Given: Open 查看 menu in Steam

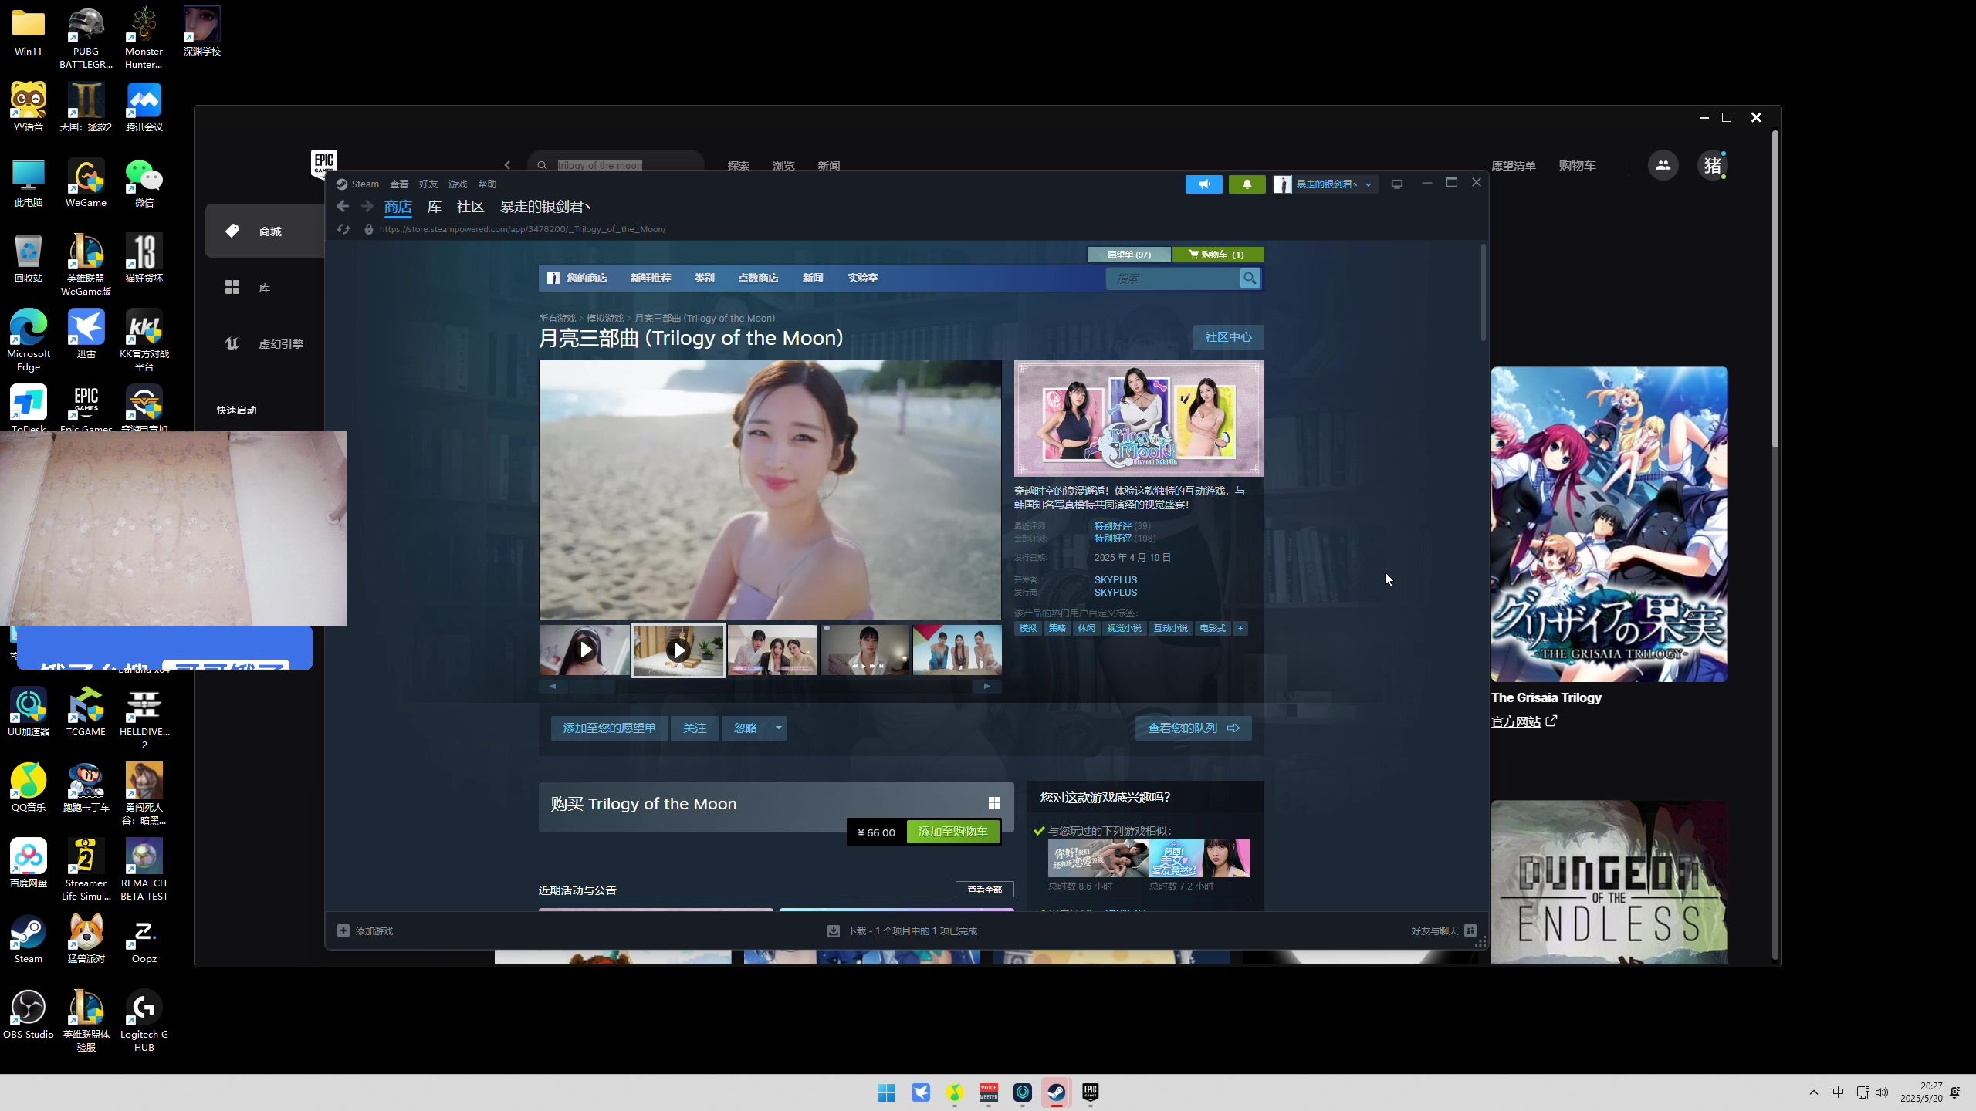Looking at the screenshot, I should (x=399, y=184).
